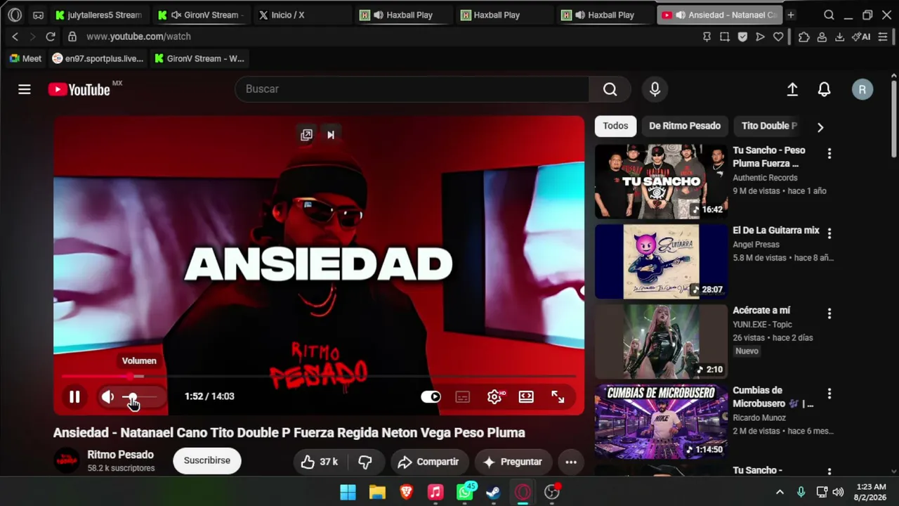
Task: Open options menu for Cumbias de Microbusero
Action: tap(829, 394)
